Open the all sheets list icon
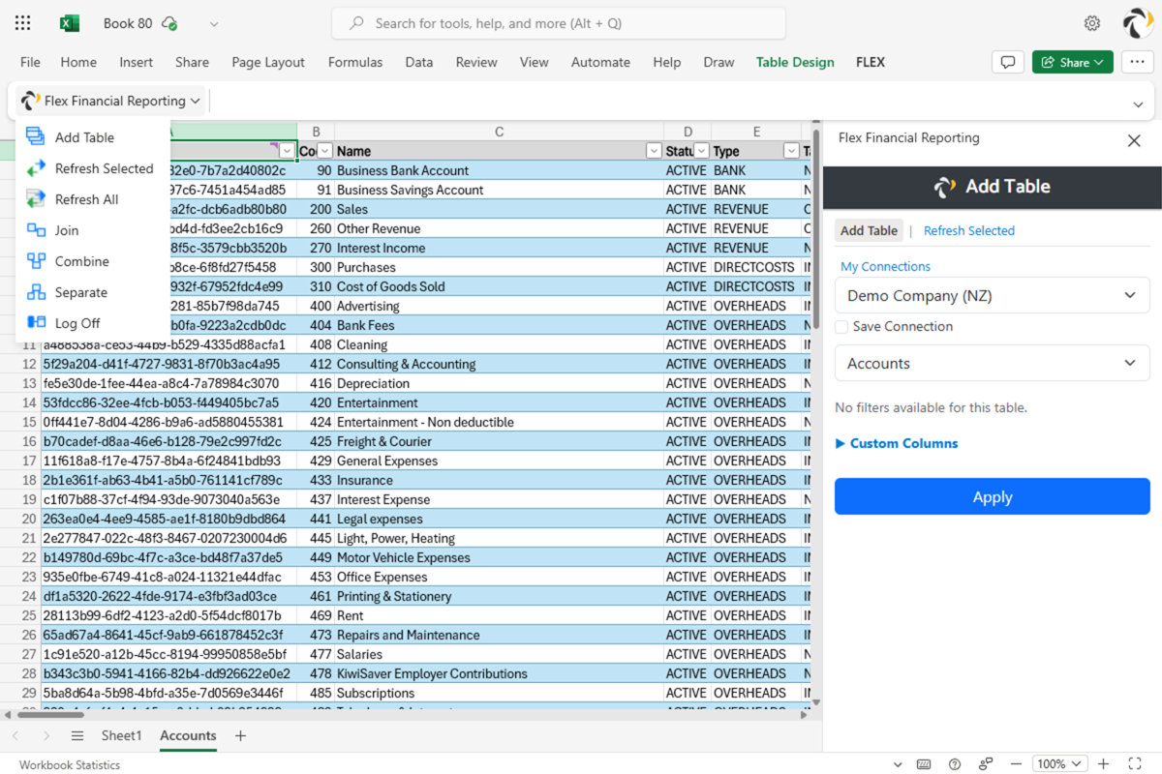Screen dimensions: 1162x774 click(x=77, y=736)
